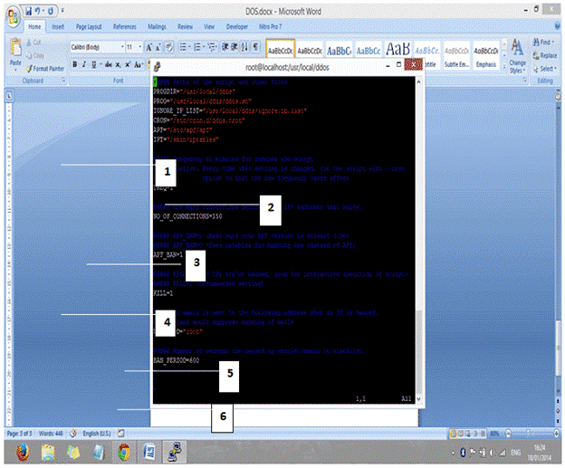
Task: Click Replace in the Editing group
Action: [x=547, y=54]
